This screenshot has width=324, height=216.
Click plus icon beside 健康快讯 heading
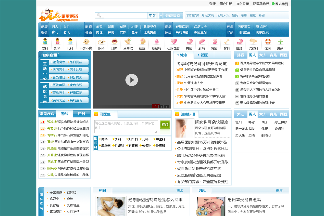[177, 114]
